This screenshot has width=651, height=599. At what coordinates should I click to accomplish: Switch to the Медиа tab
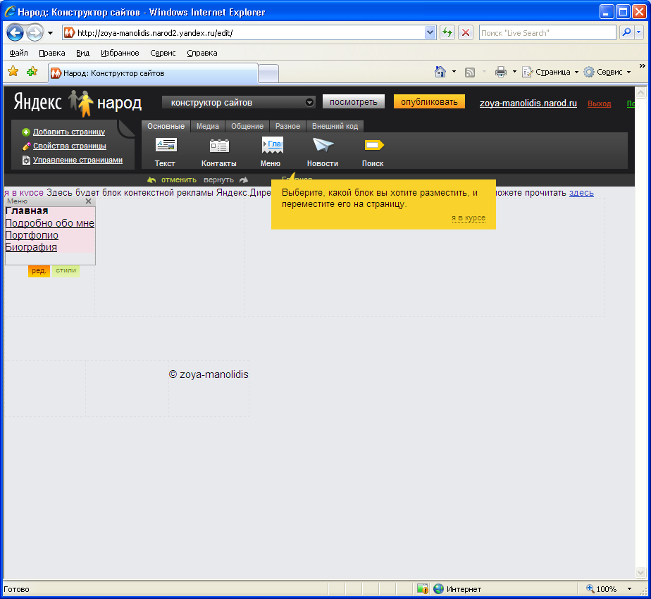208,126
